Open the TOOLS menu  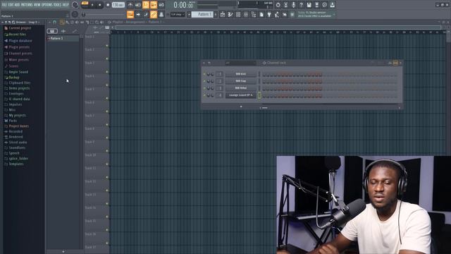point(57,5)
